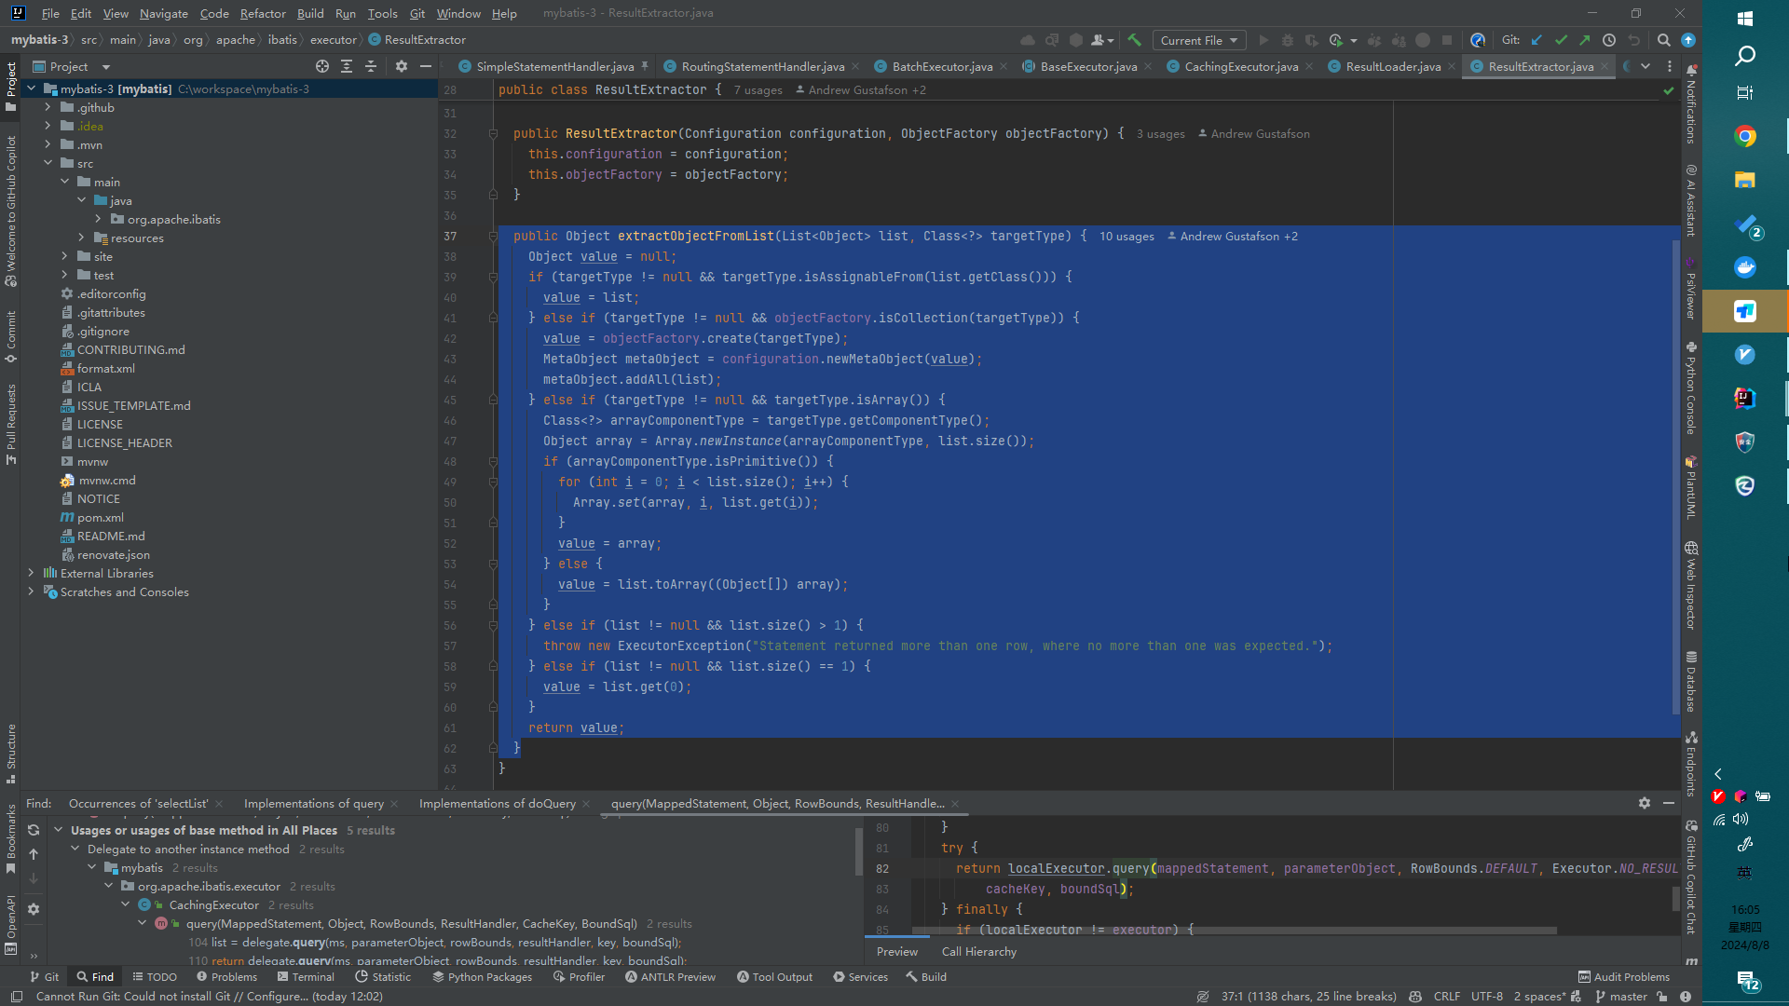Image resolution: width=1789 pixels, height=1006 pixels.
Task: Click the user account icon in toolbar
Action: (1102, 40)
